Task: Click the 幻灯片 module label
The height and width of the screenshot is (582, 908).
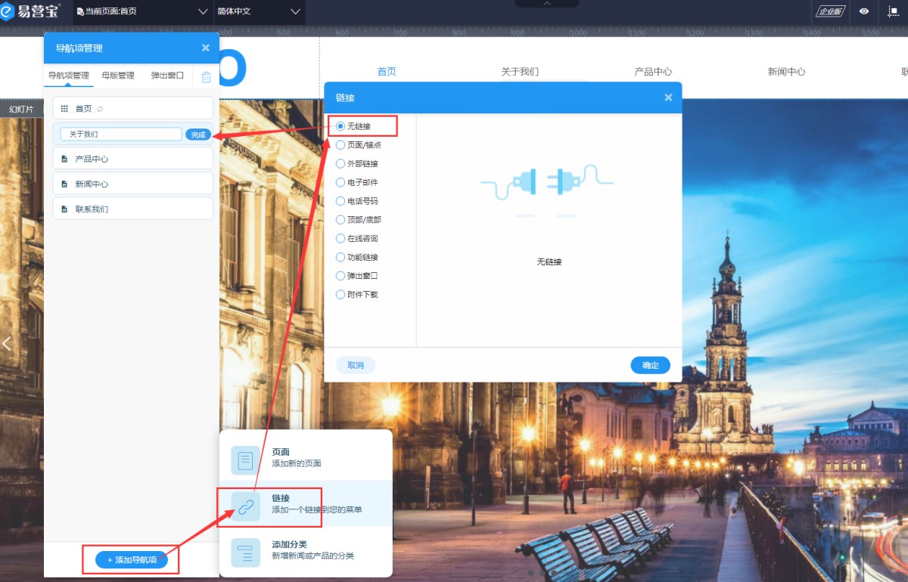Action: coord(22,110)
